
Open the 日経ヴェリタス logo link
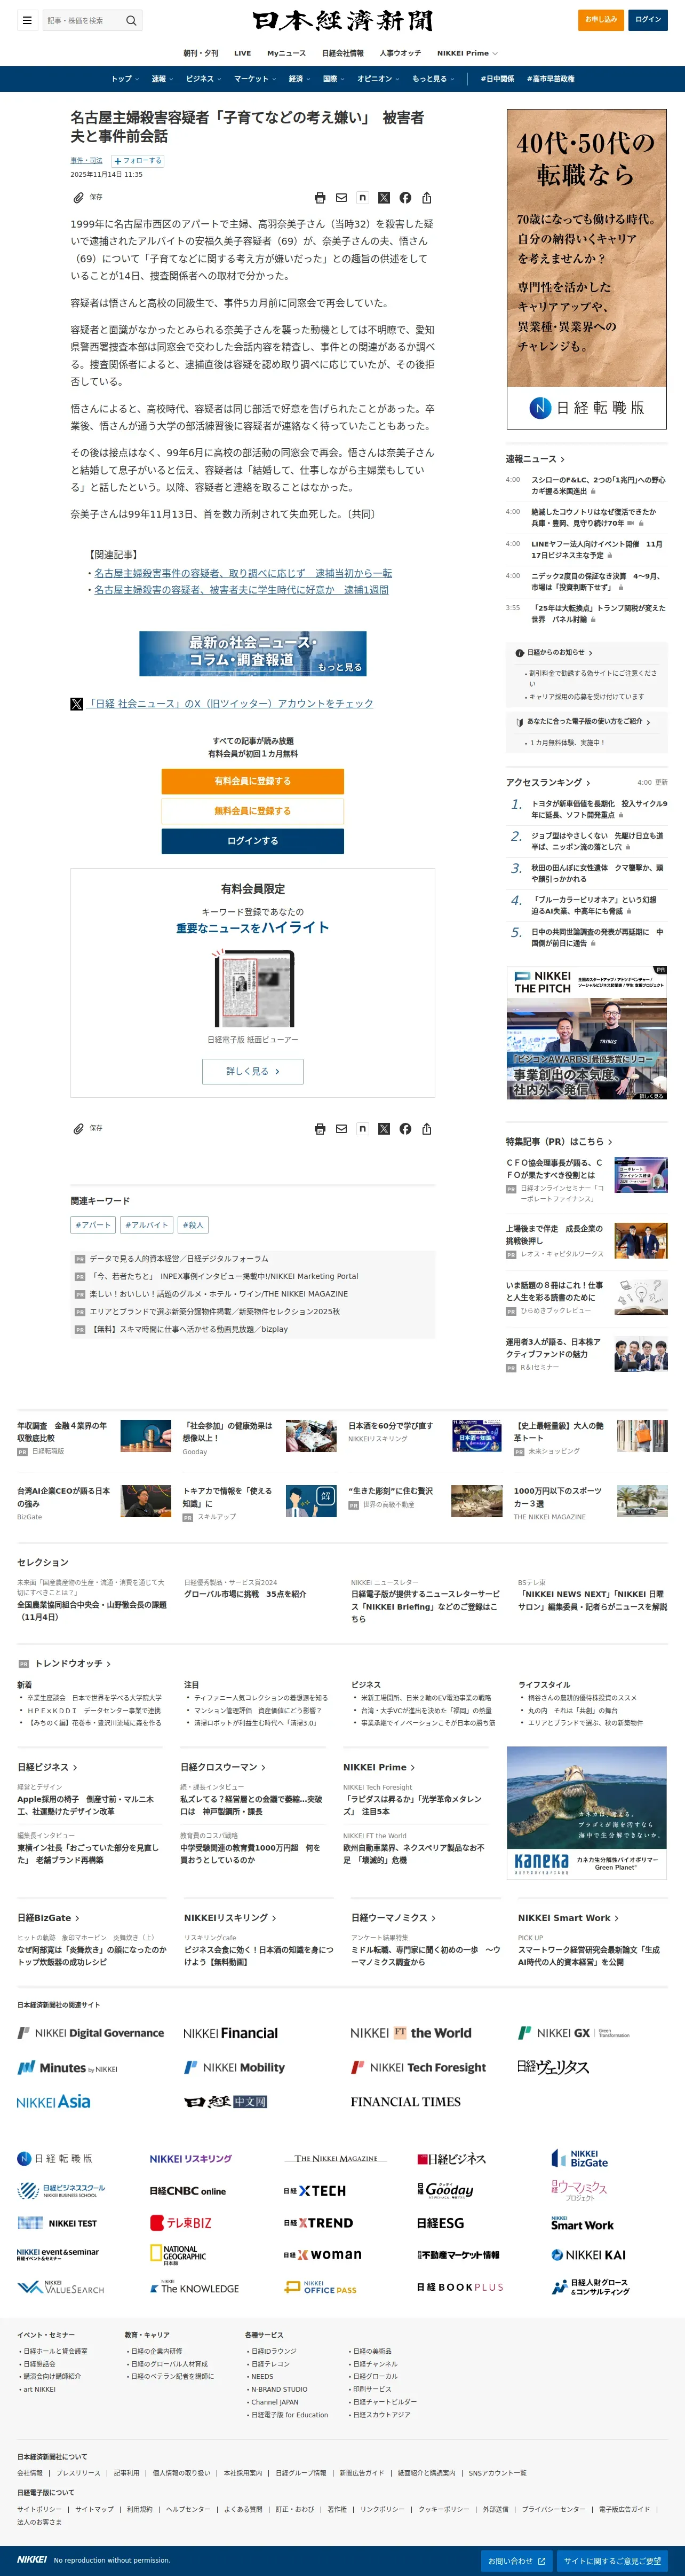553,2067
